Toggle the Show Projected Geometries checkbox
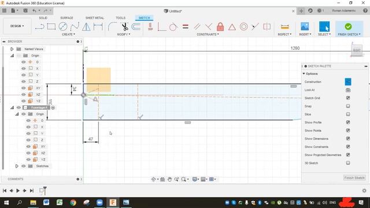 point(348,155)
